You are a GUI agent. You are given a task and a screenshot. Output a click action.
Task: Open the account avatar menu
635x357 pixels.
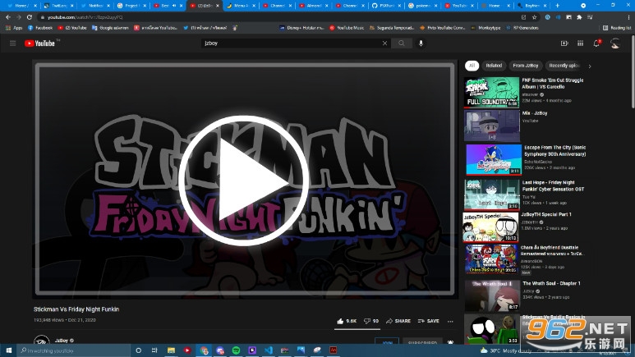tap(615, 43)
